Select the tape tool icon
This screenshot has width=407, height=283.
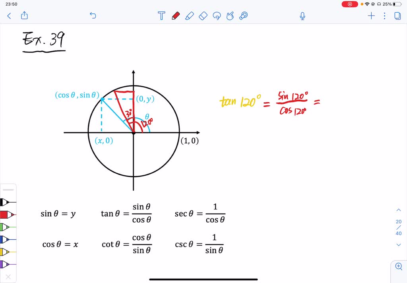click(244, 16)
